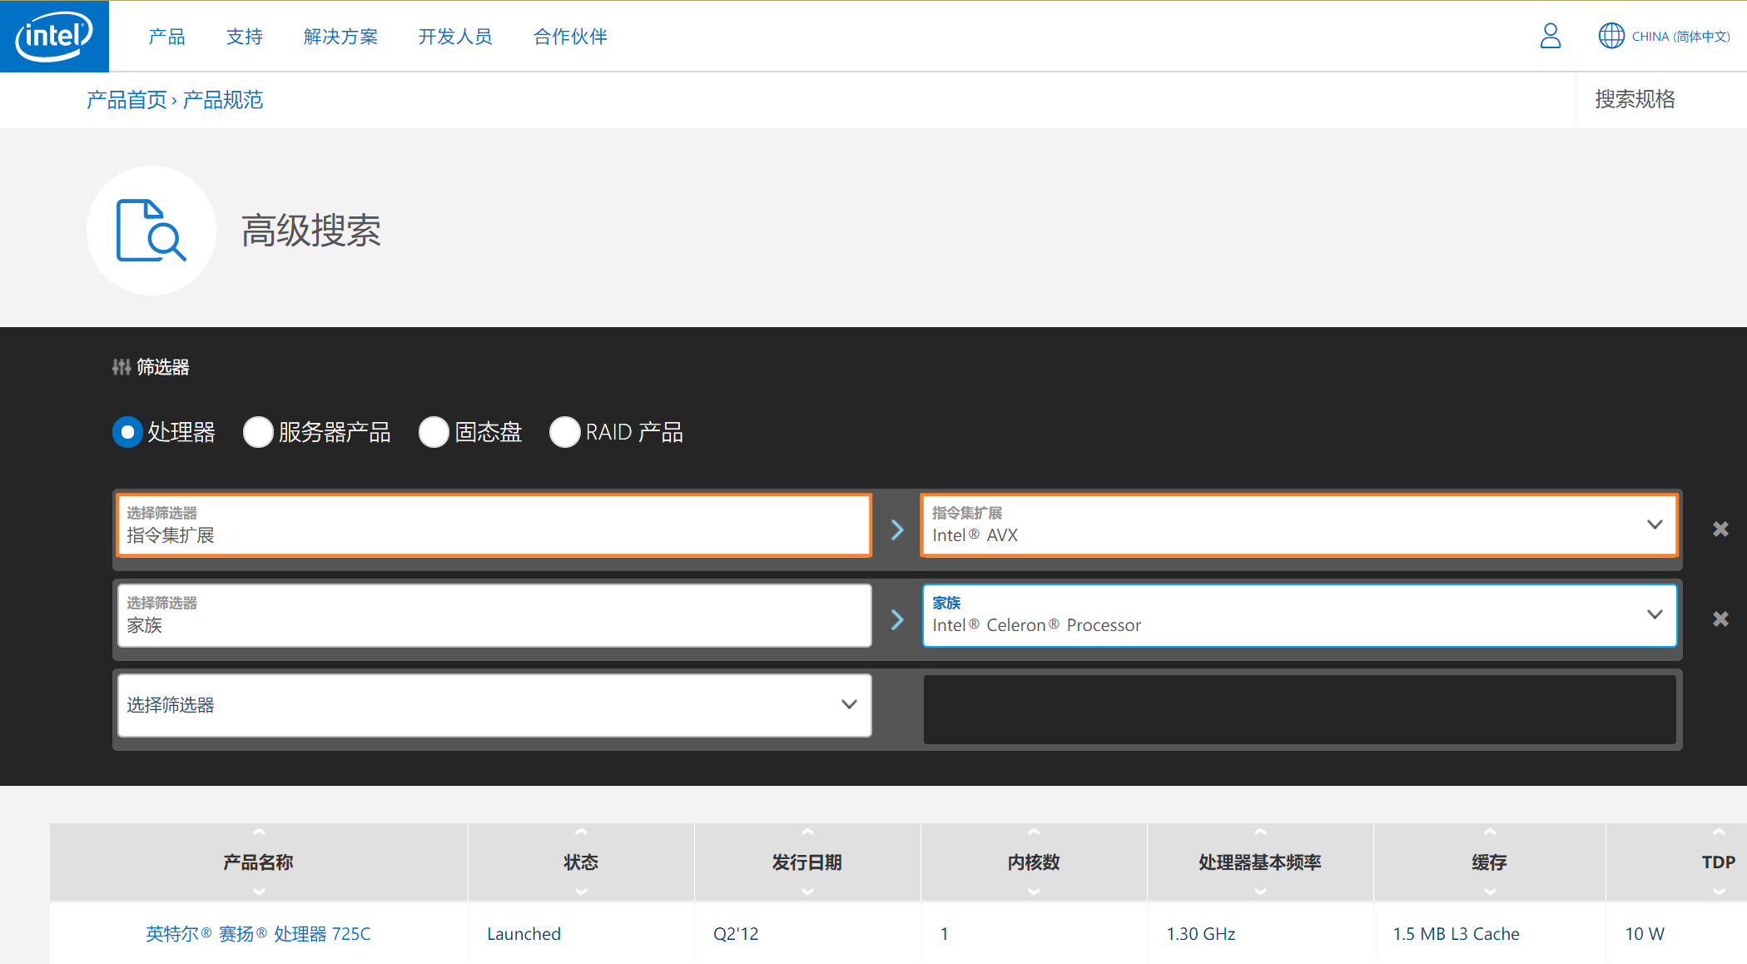The image size is (1747, 964).
Task: Open the Intel® Celeron® Processor family dropdown
Action: pos(1299,615)
